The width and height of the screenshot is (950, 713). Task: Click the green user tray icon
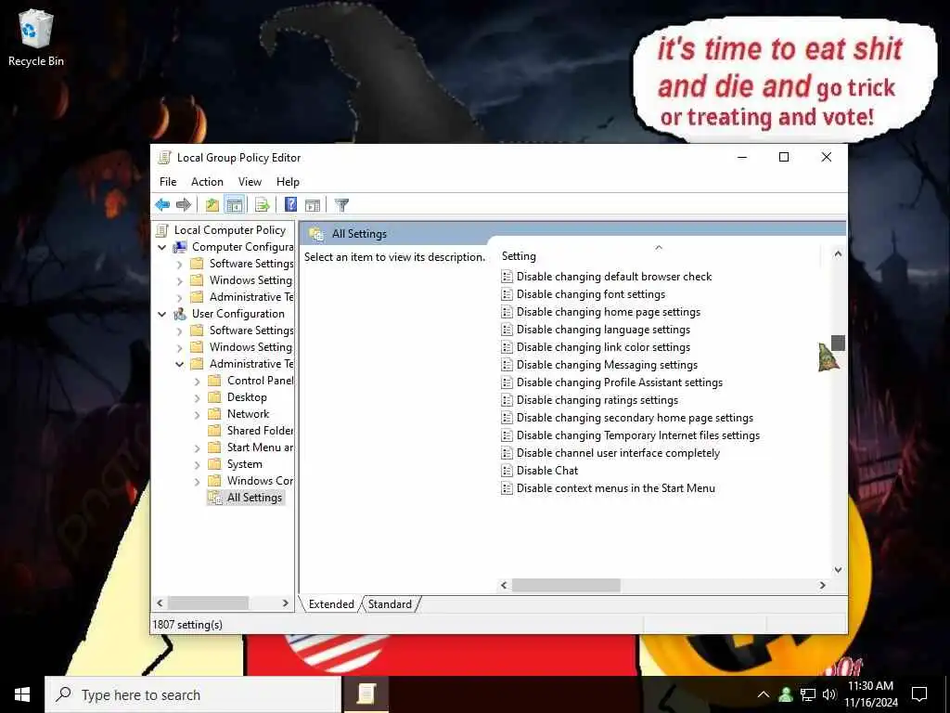pos(786,694)
